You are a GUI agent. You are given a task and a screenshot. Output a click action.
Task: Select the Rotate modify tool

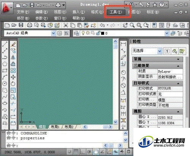click(x=13, y=84)
